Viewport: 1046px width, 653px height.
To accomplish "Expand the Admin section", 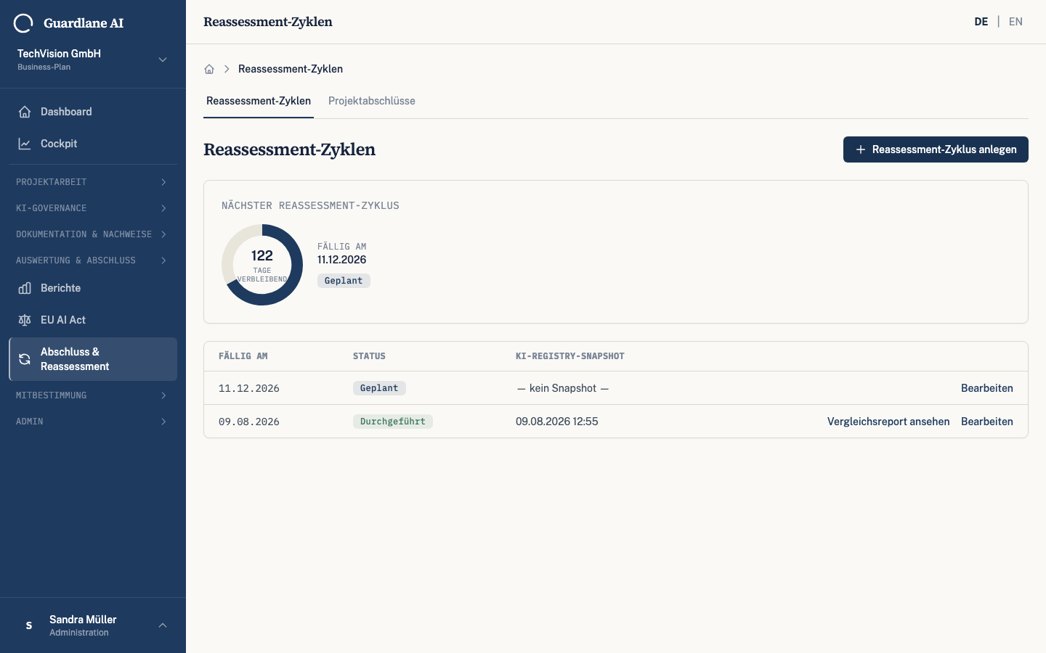I will tap(93, 422).
